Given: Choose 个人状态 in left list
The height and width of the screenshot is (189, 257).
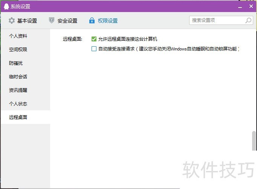Looking at the screenshot, I should click(18, 104).
